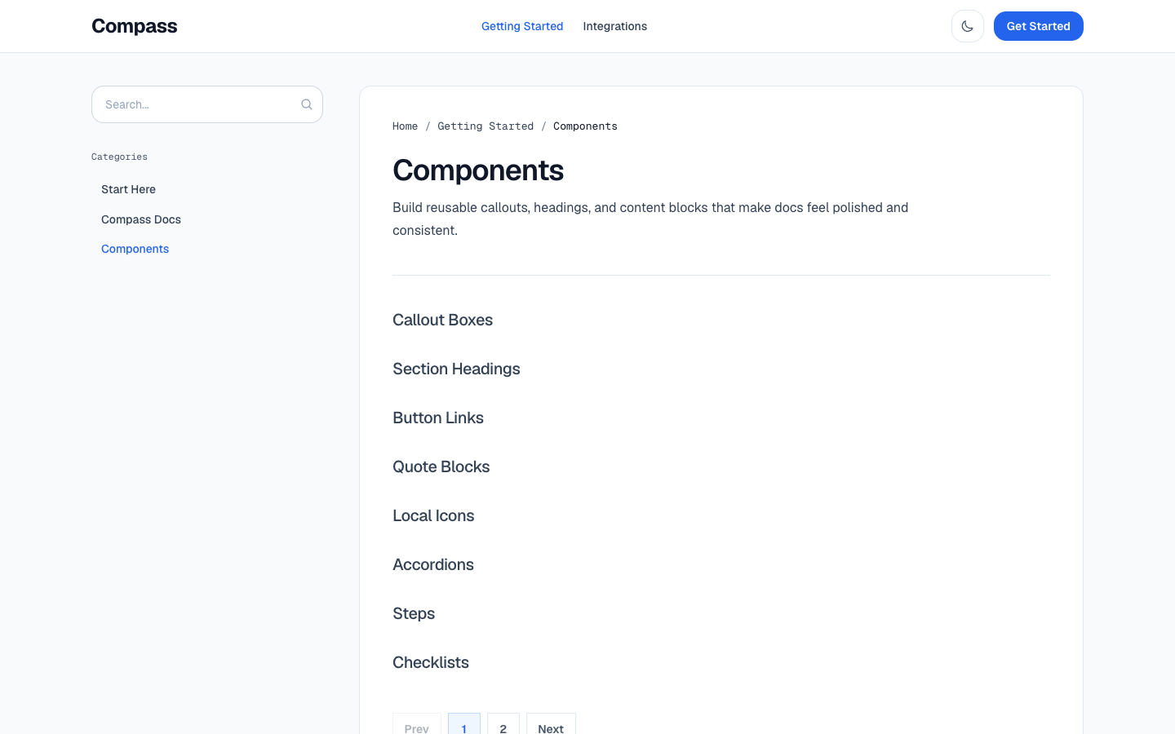Image resolution: width=1175 pixels, height=734 pixels.
Task: Toggle dark mode with the moon icon
Action: pos(968,26)
